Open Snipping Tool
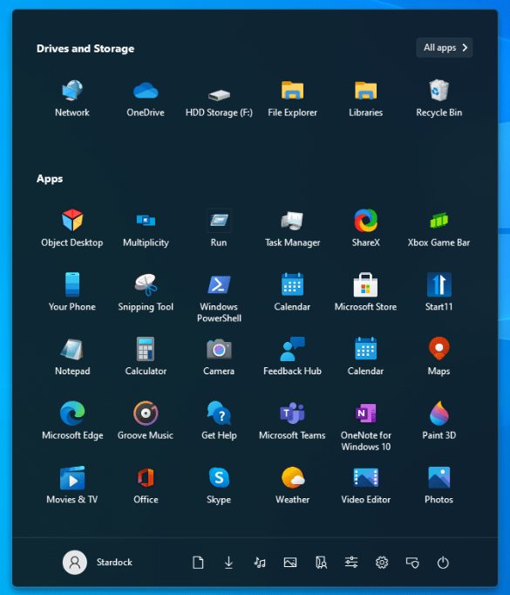The height and width of the screenshot is (595, 510). coord(146,291)
